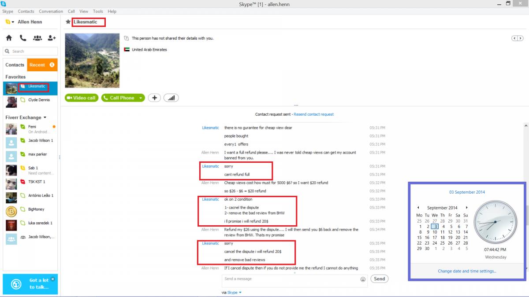Click the Femi orange notification dot
The image size is (529, 297).
54,127
